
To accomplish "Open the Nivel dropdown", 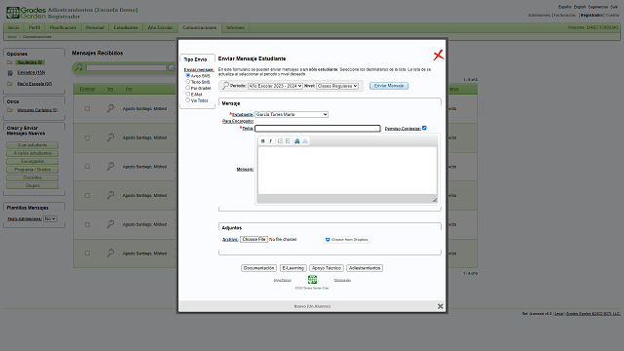I will tap(337, 86).
